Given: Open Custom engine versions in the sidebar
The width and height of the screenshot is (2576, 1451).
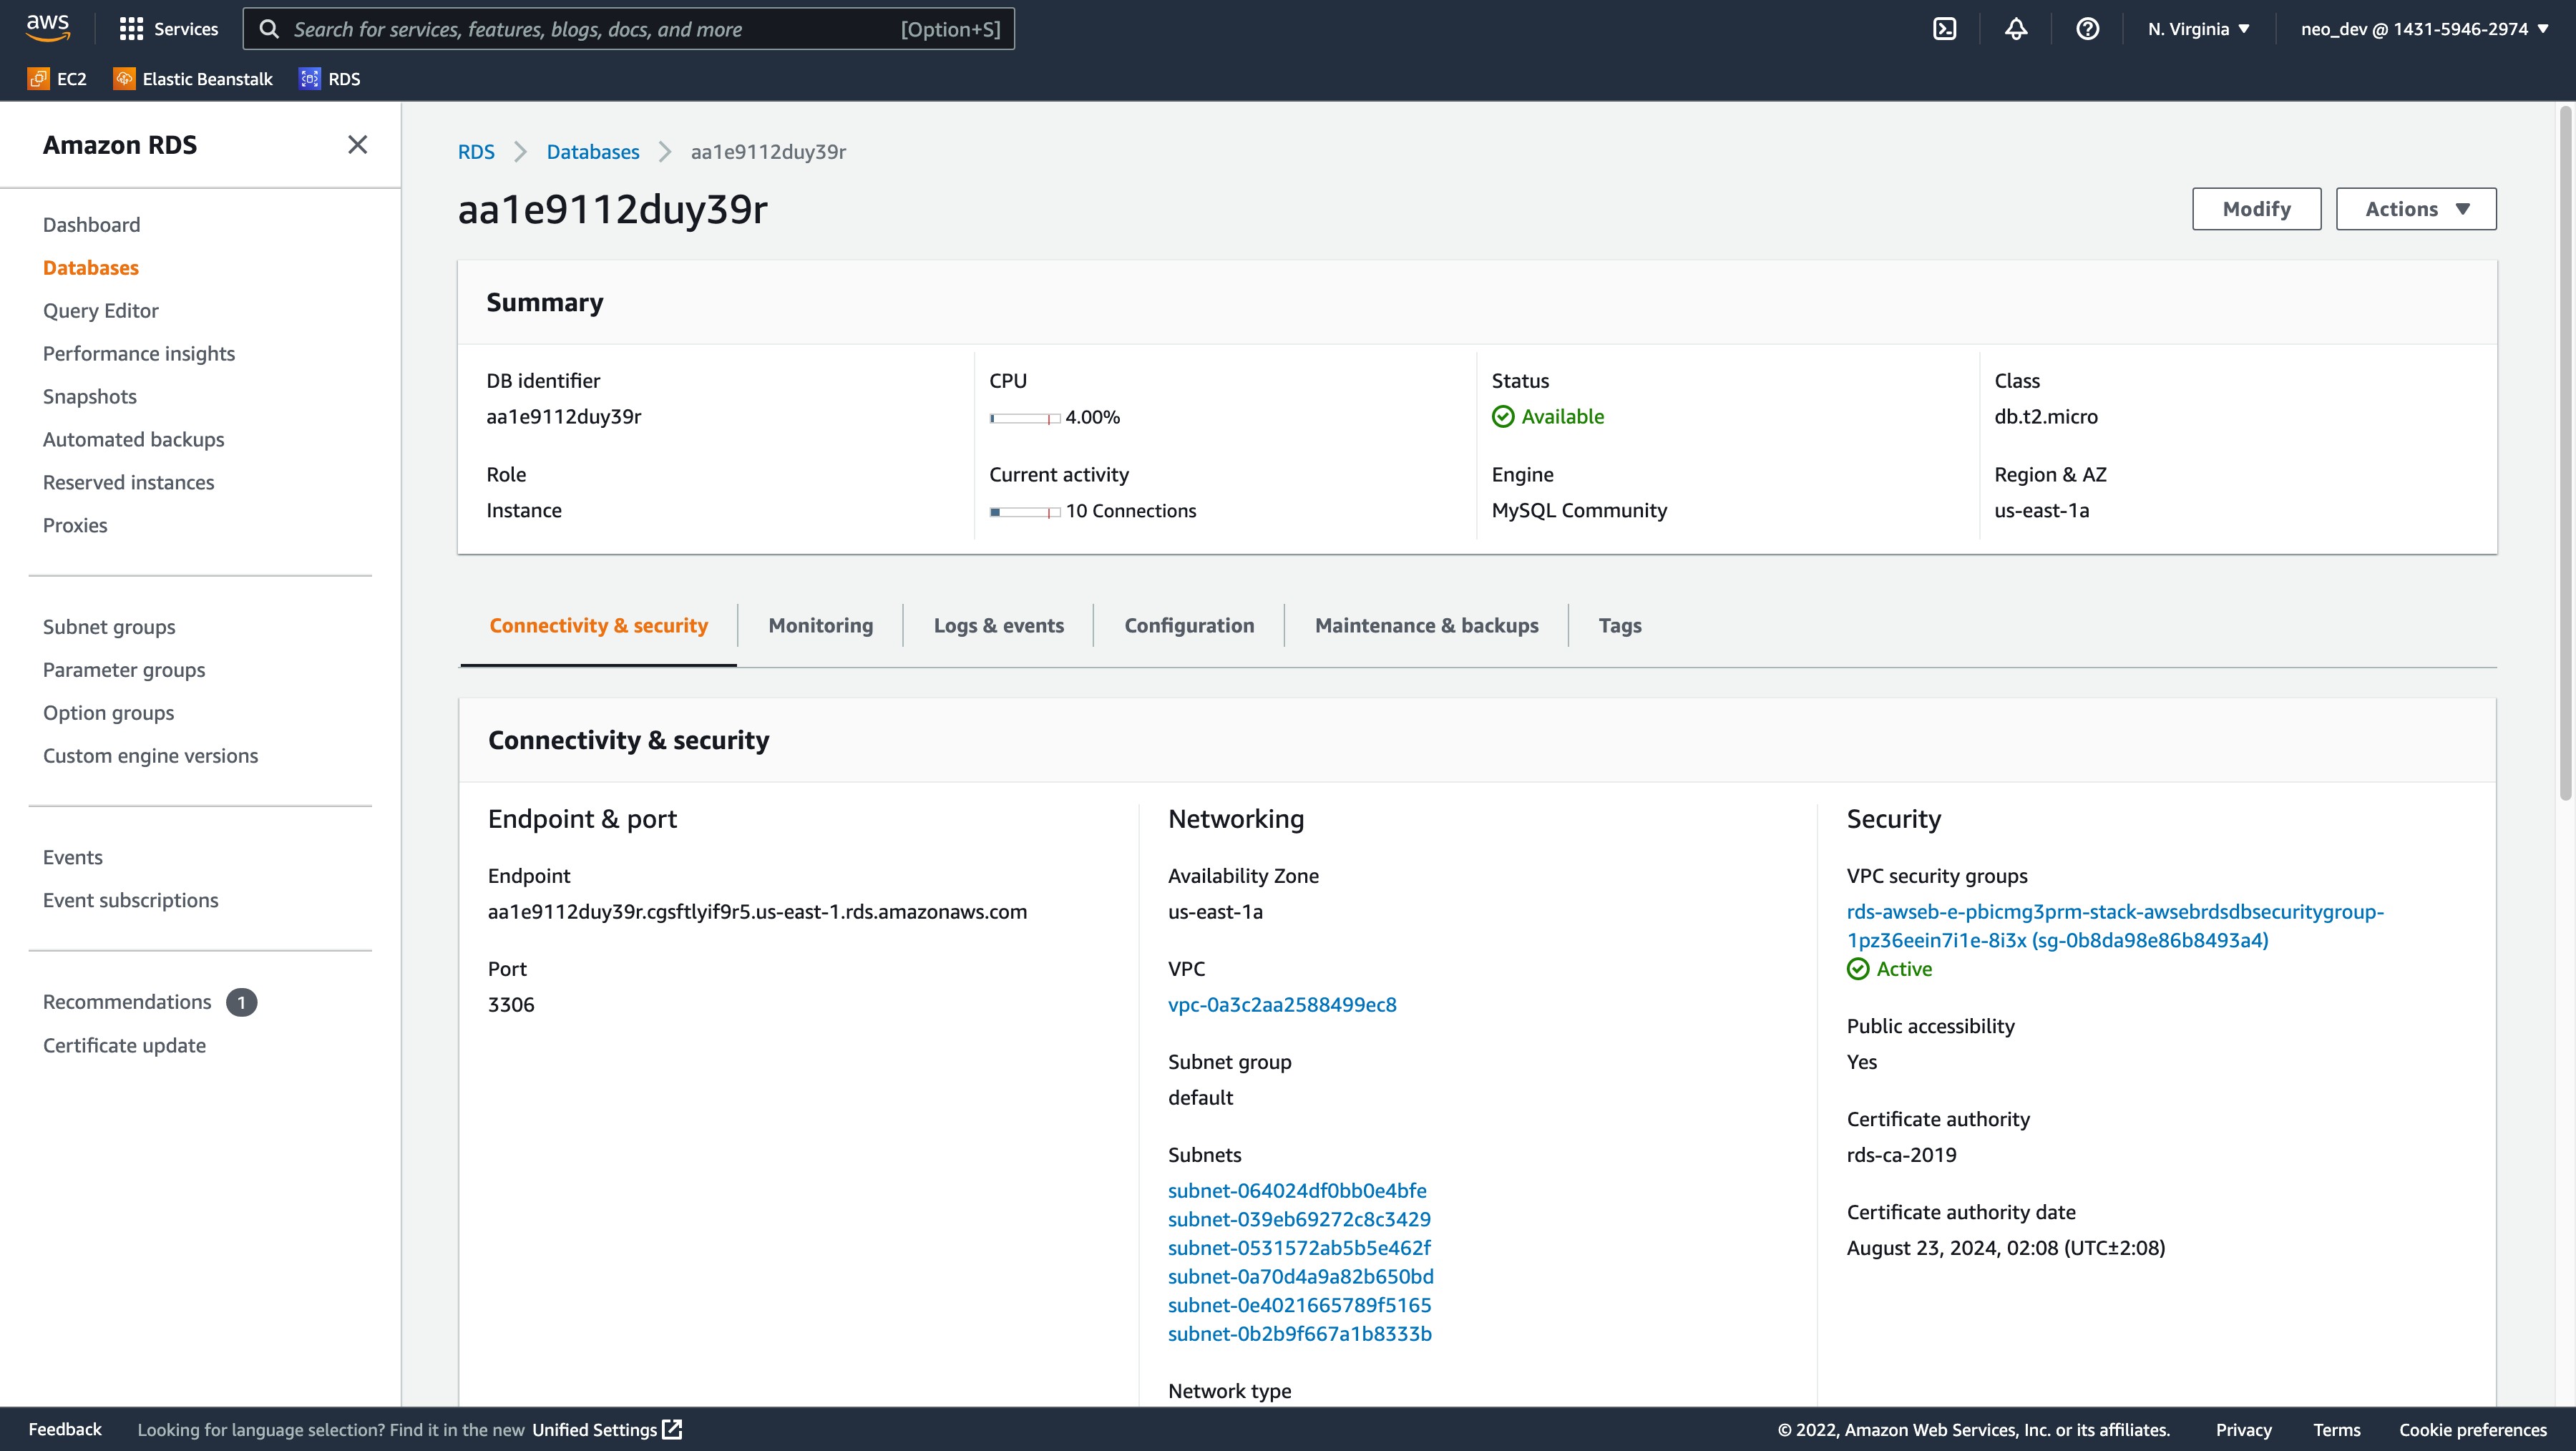Looking at the screenshot, I should (x=150, y=756).
